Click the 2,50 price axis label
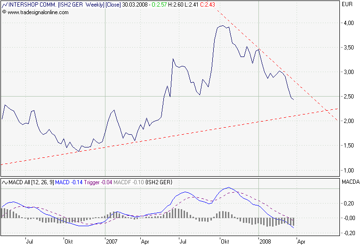 (x=348, y=97)
